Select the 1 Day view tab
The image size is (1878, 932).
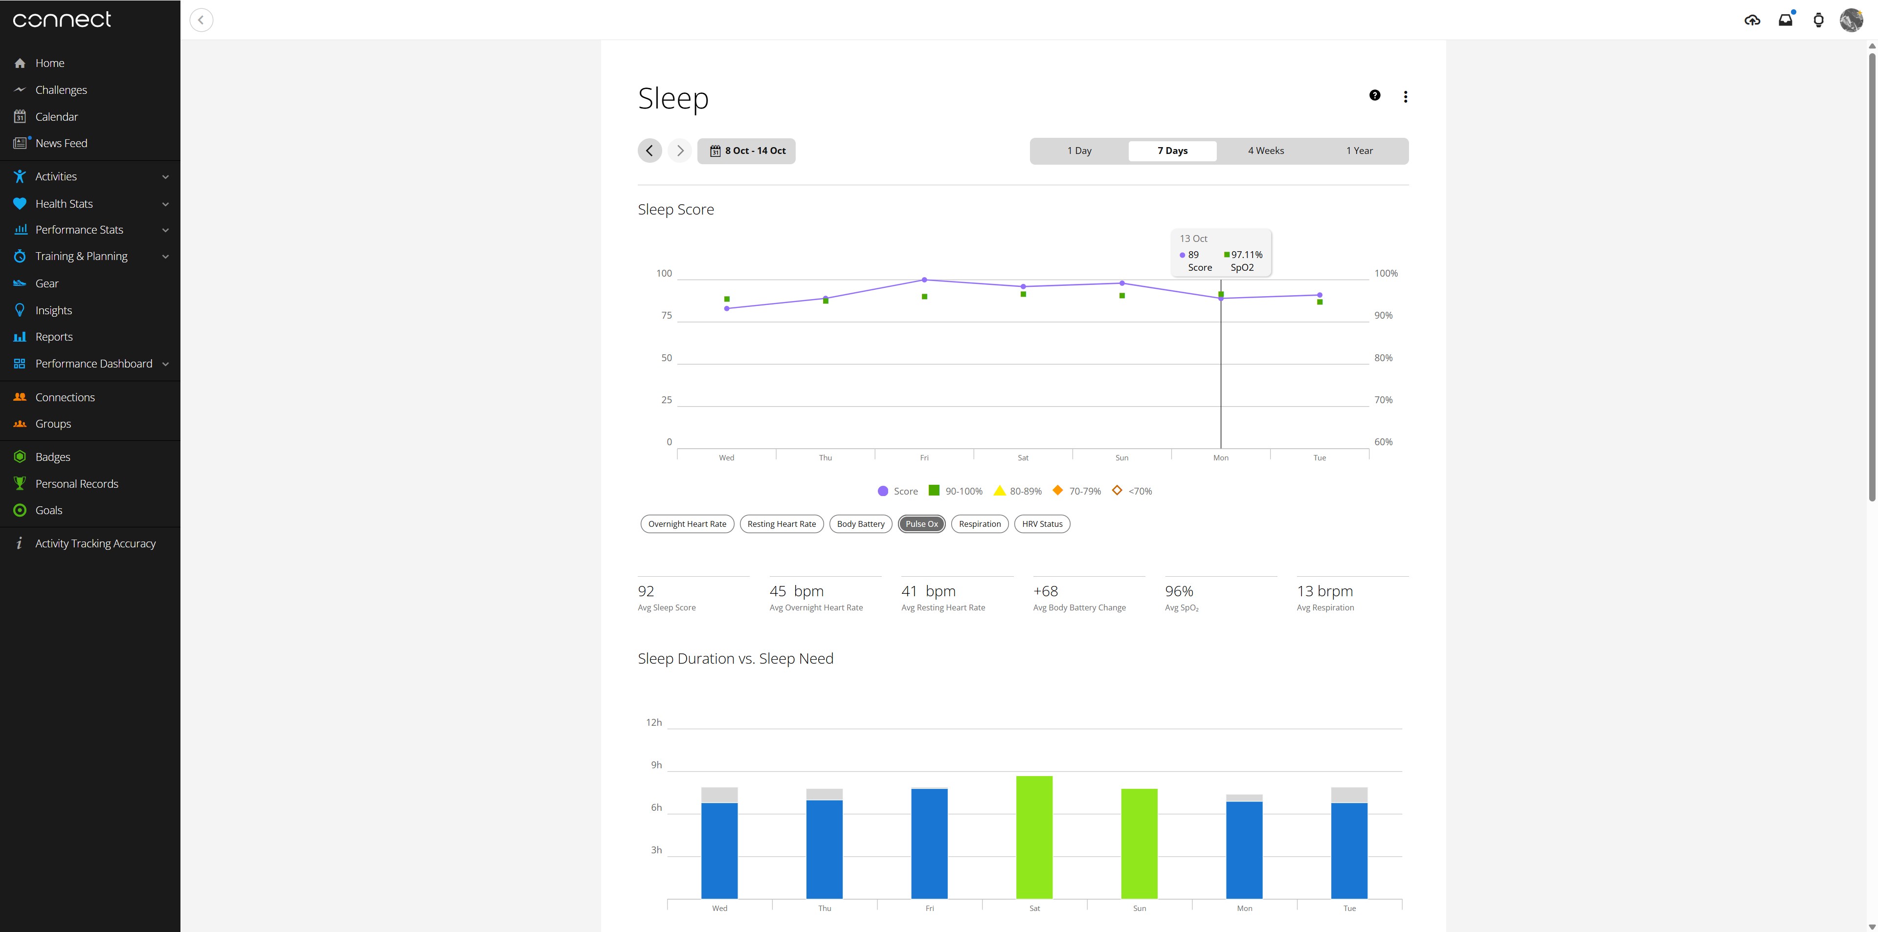pyautogui.click(x=1079, y=151)
